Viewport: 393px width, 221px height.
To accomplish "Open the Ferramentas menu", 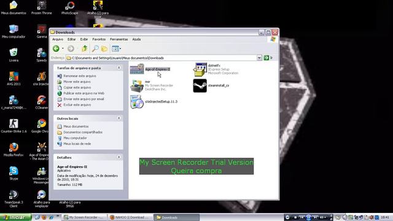I will coord(119,39).
